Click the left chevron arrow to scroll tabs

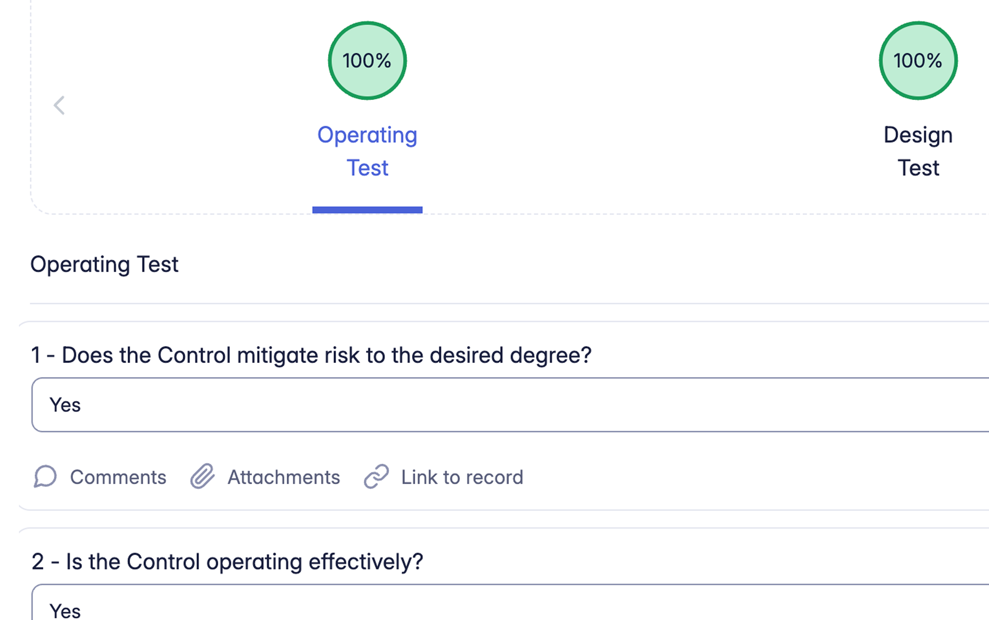click(59, 106)
